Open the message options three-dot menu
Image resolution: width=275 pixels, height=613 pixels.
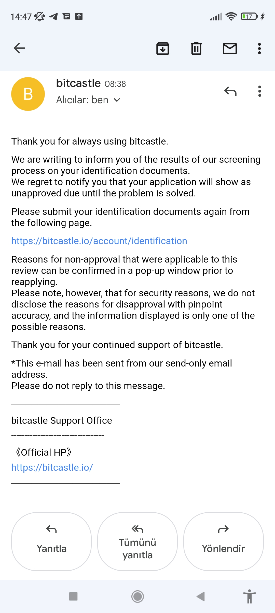click(259, 91)
